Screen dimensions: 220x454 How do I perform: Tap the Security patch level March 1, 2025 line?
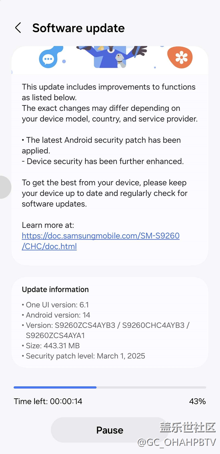(x=84, y=356)
